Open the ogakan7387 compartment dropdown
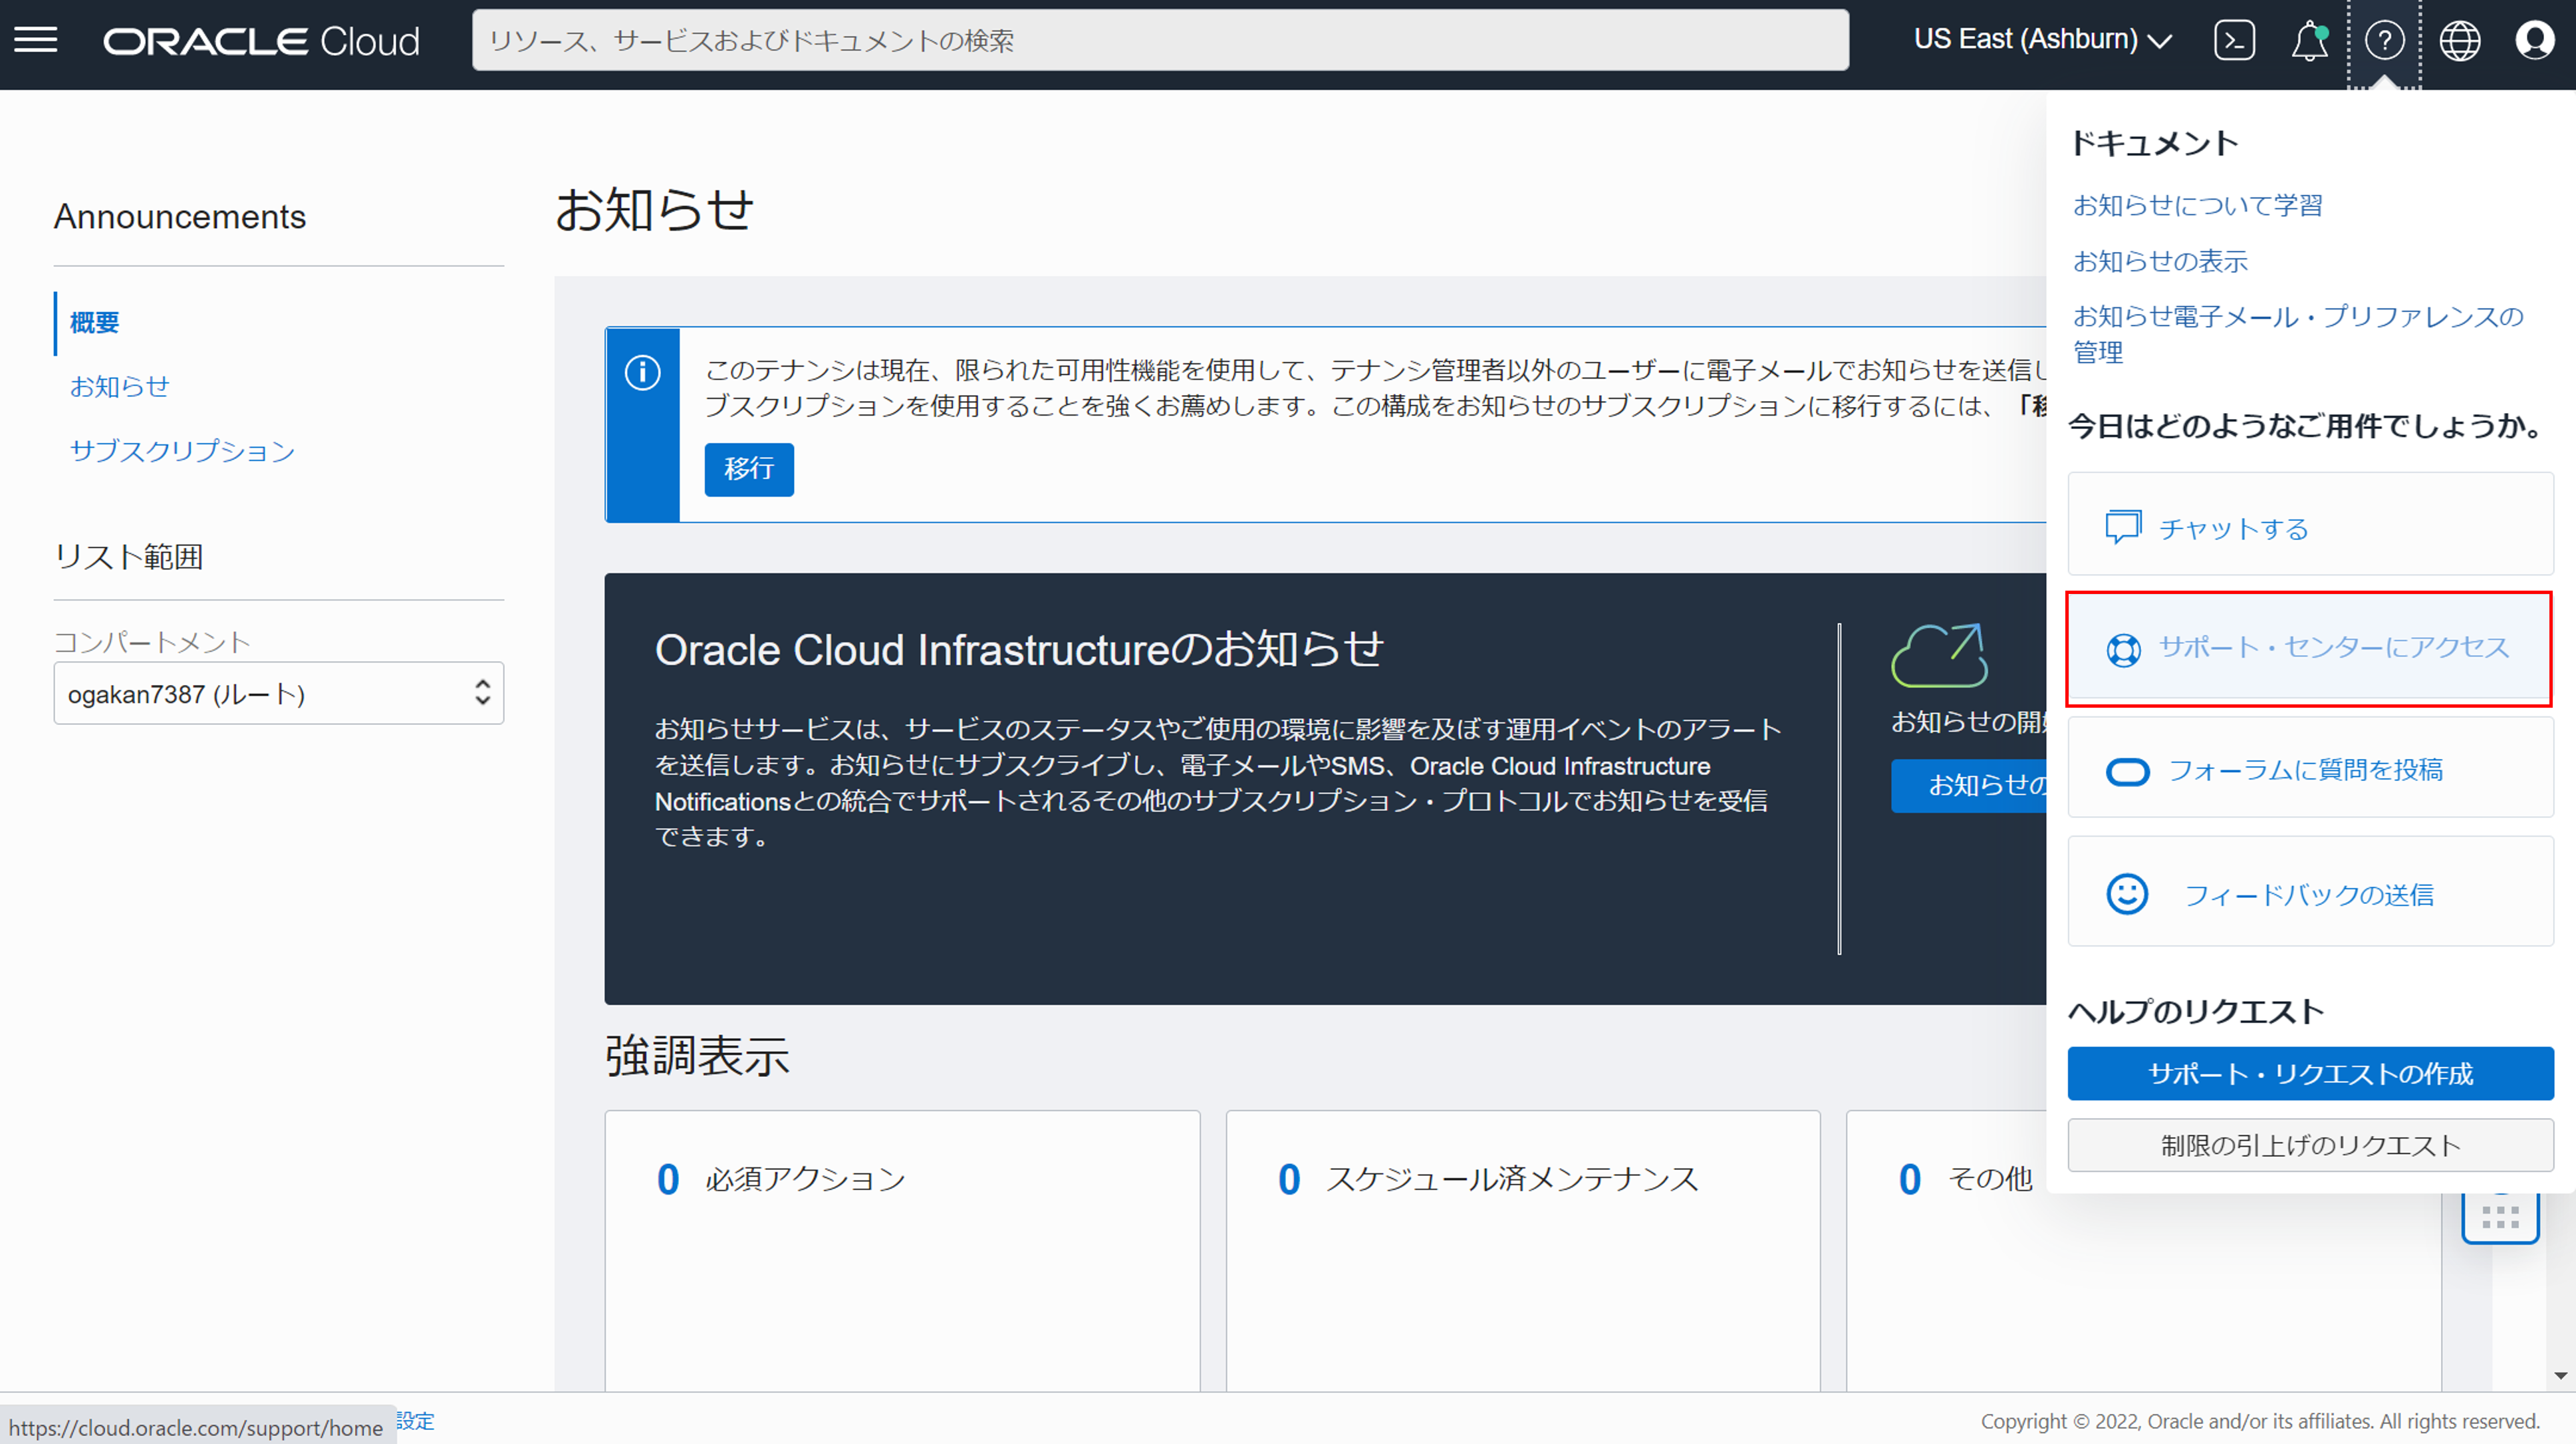2576x1444 pixels. pos(279,693)
